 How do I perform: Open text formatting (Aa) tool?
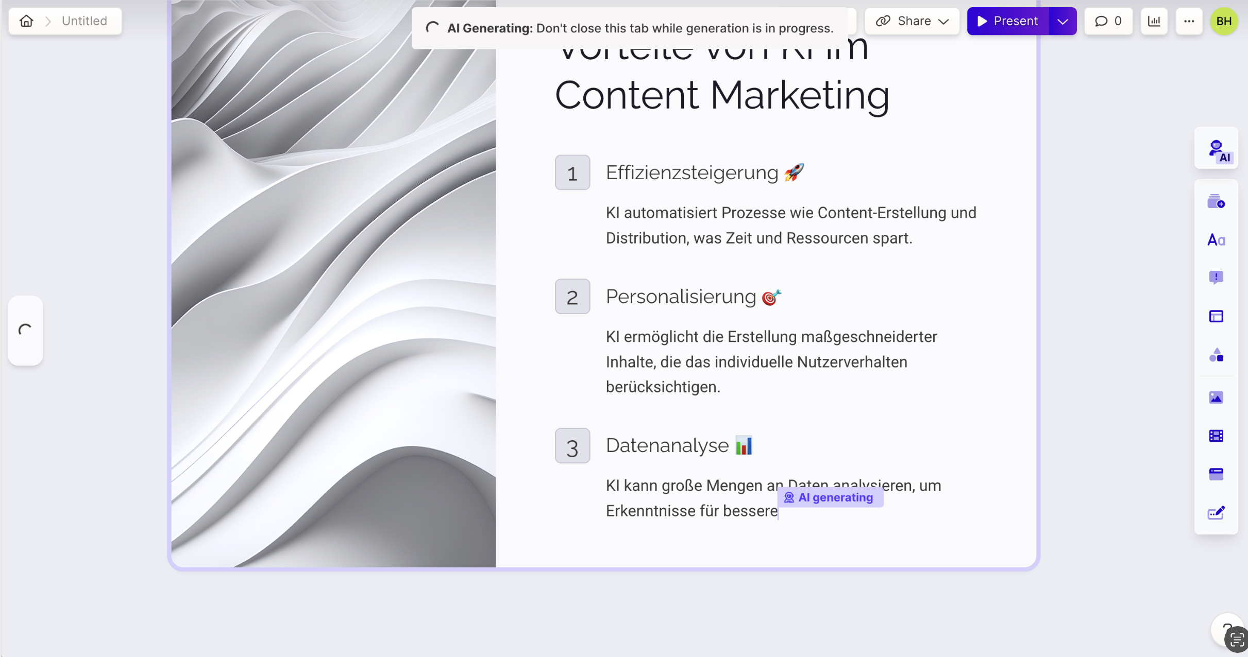point(1216,240)
